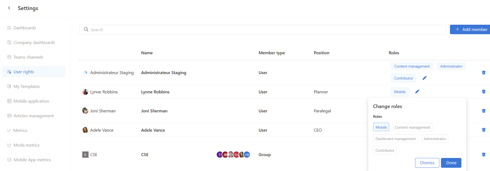Click the +15 members avatar badge

point(247,155)
